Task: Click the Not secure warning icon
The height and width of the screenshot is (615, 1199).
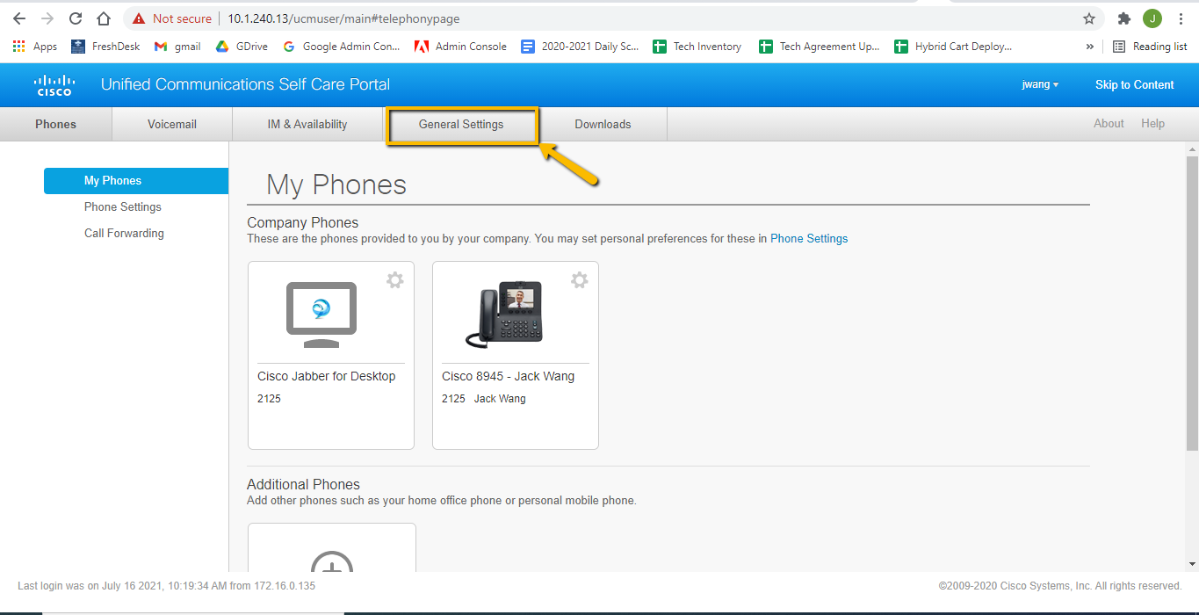Action: point(139,18)
